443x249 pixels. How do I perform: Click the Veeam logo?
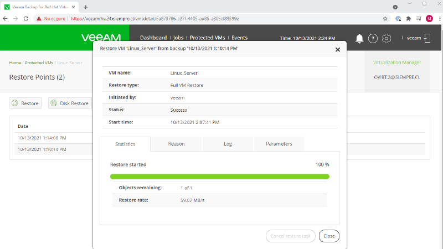tap(101, 37)
